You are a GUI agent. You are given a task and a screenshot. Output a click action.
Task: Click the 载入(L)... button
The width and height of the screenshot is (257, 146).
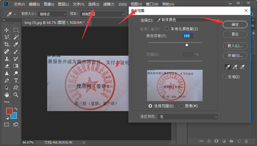235,46
